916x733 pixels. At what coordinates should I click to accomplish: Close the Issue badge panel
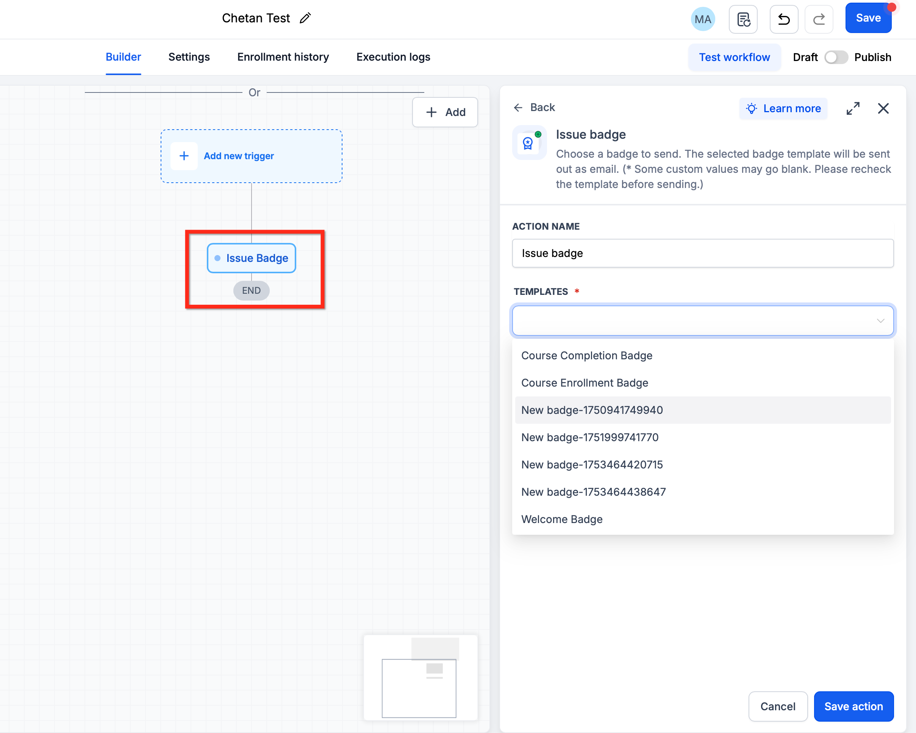(x=883, y=108)
